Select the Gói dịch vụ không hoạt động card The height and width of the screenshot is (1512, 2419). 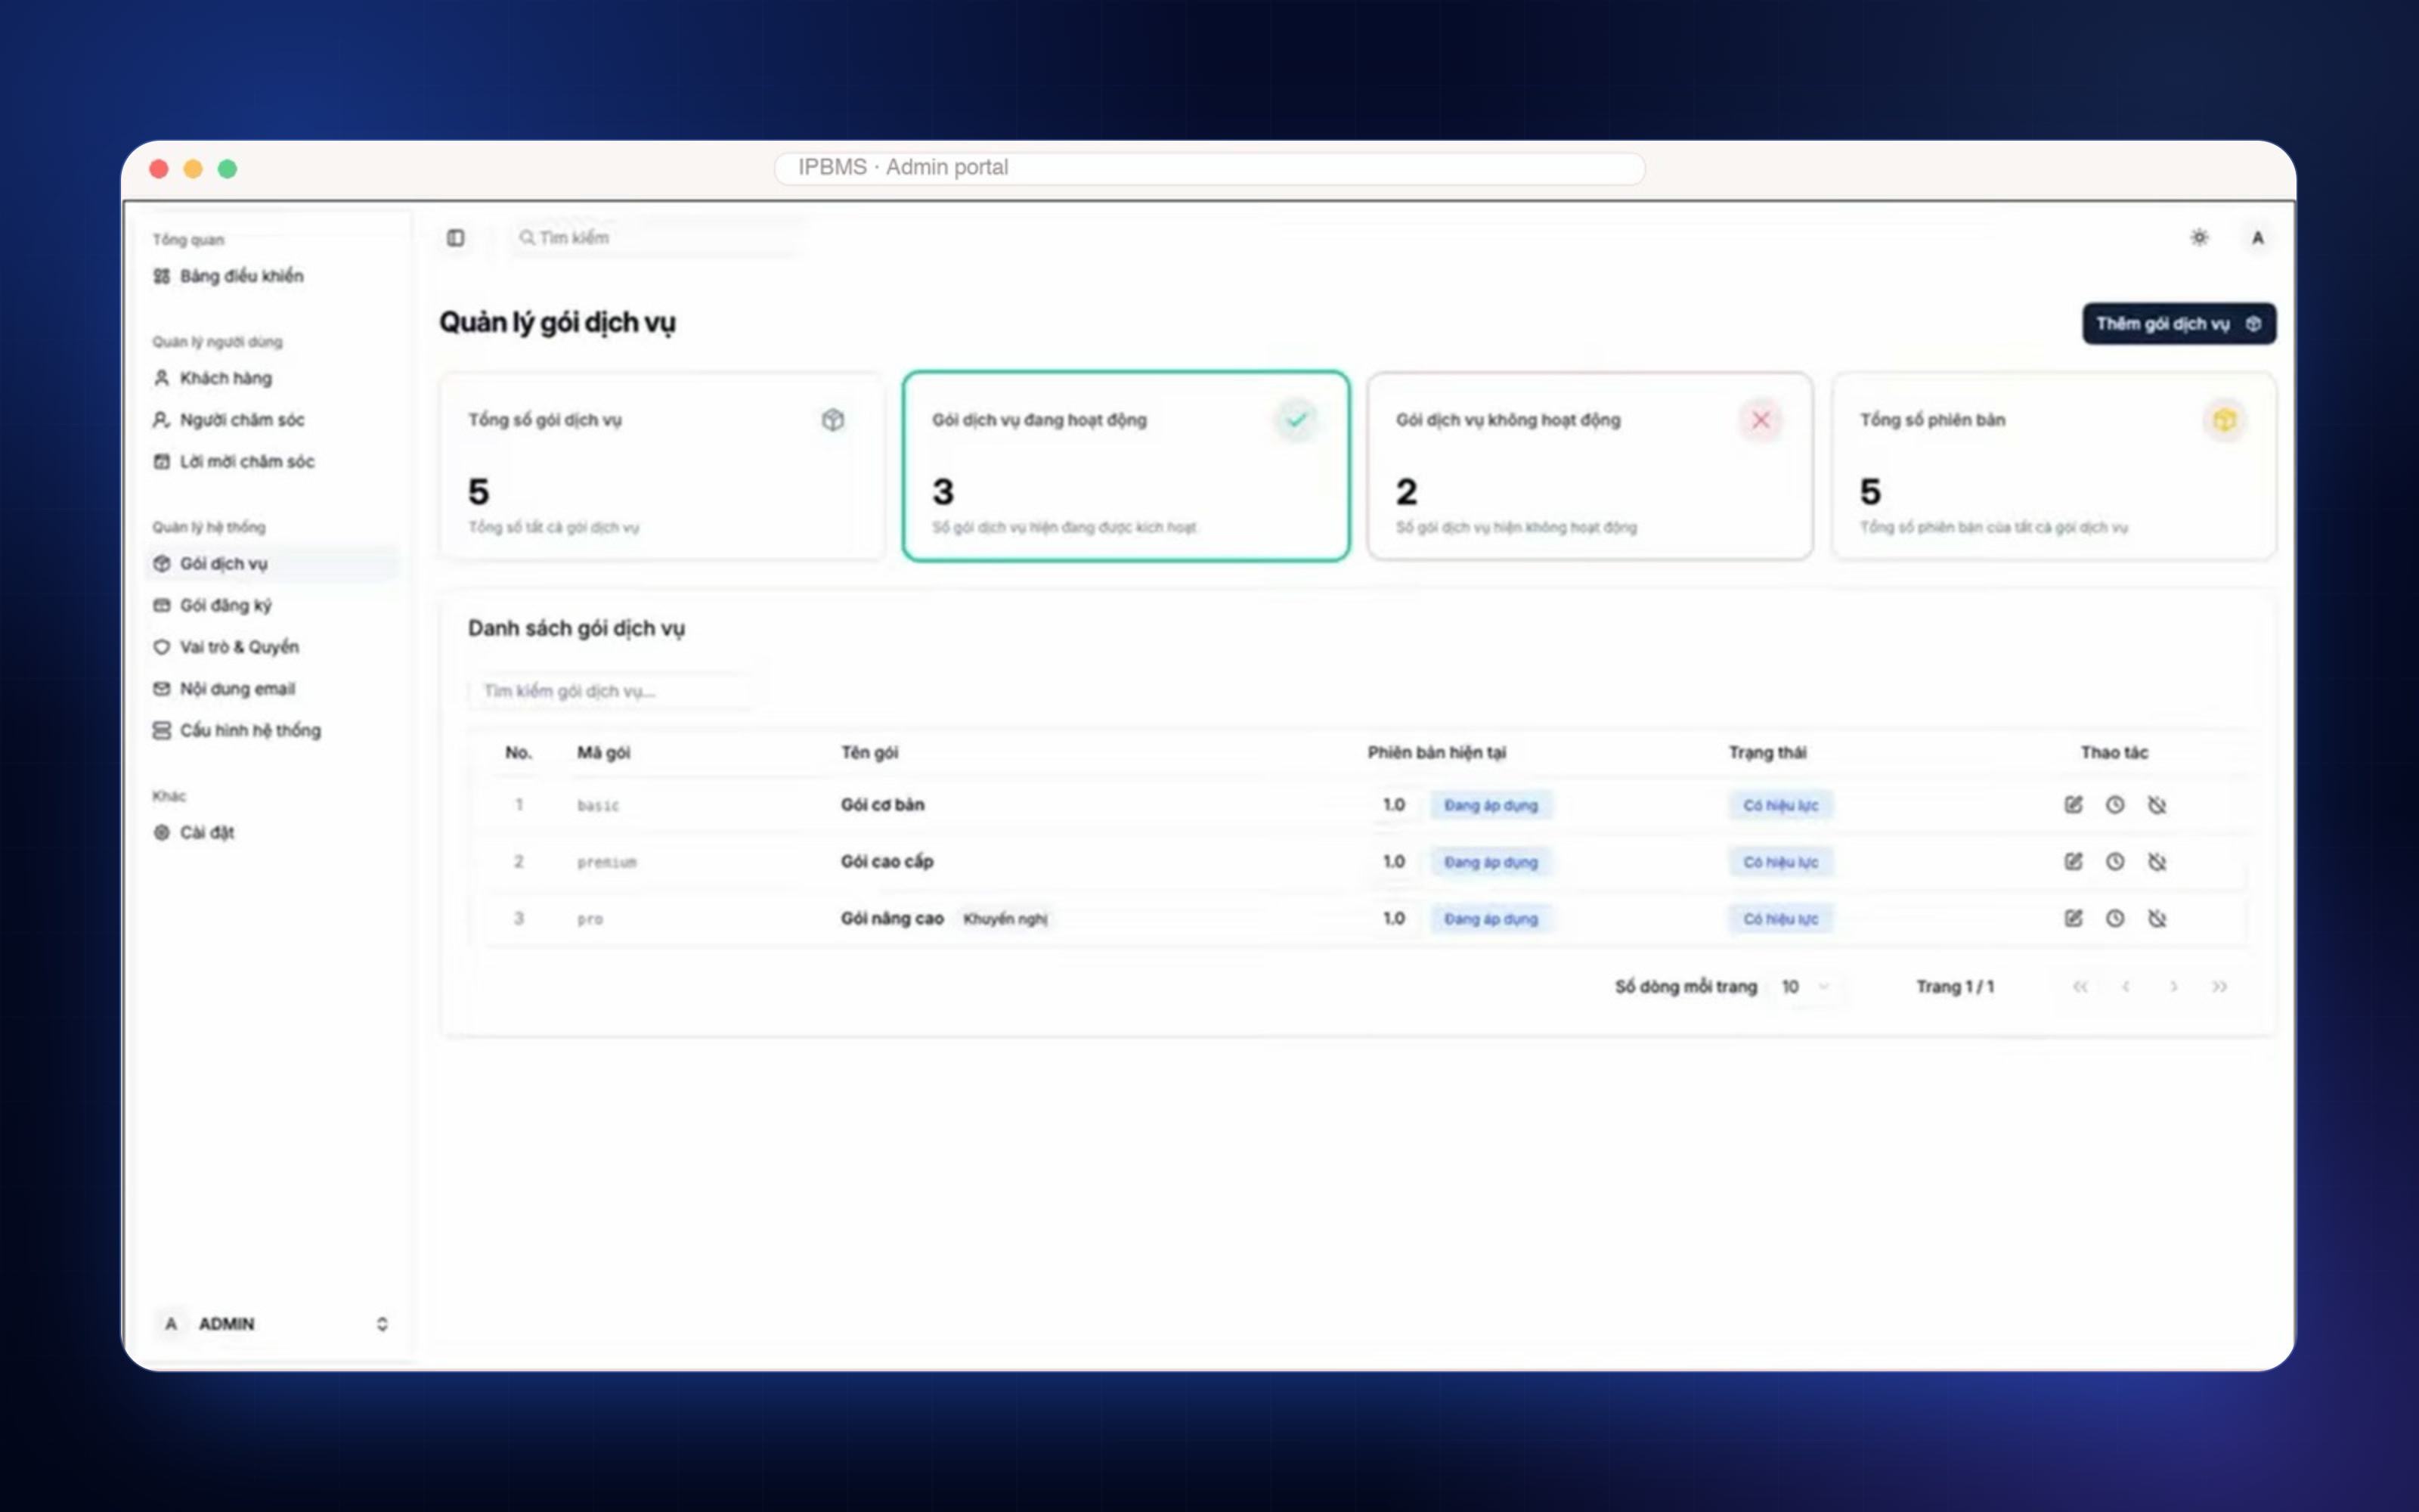(1589, 466)
